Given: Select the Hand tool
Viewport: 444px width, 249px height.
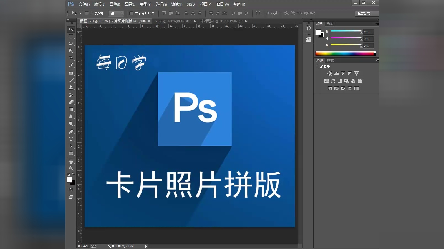Looking at the screenshot, I should [71, 161].
